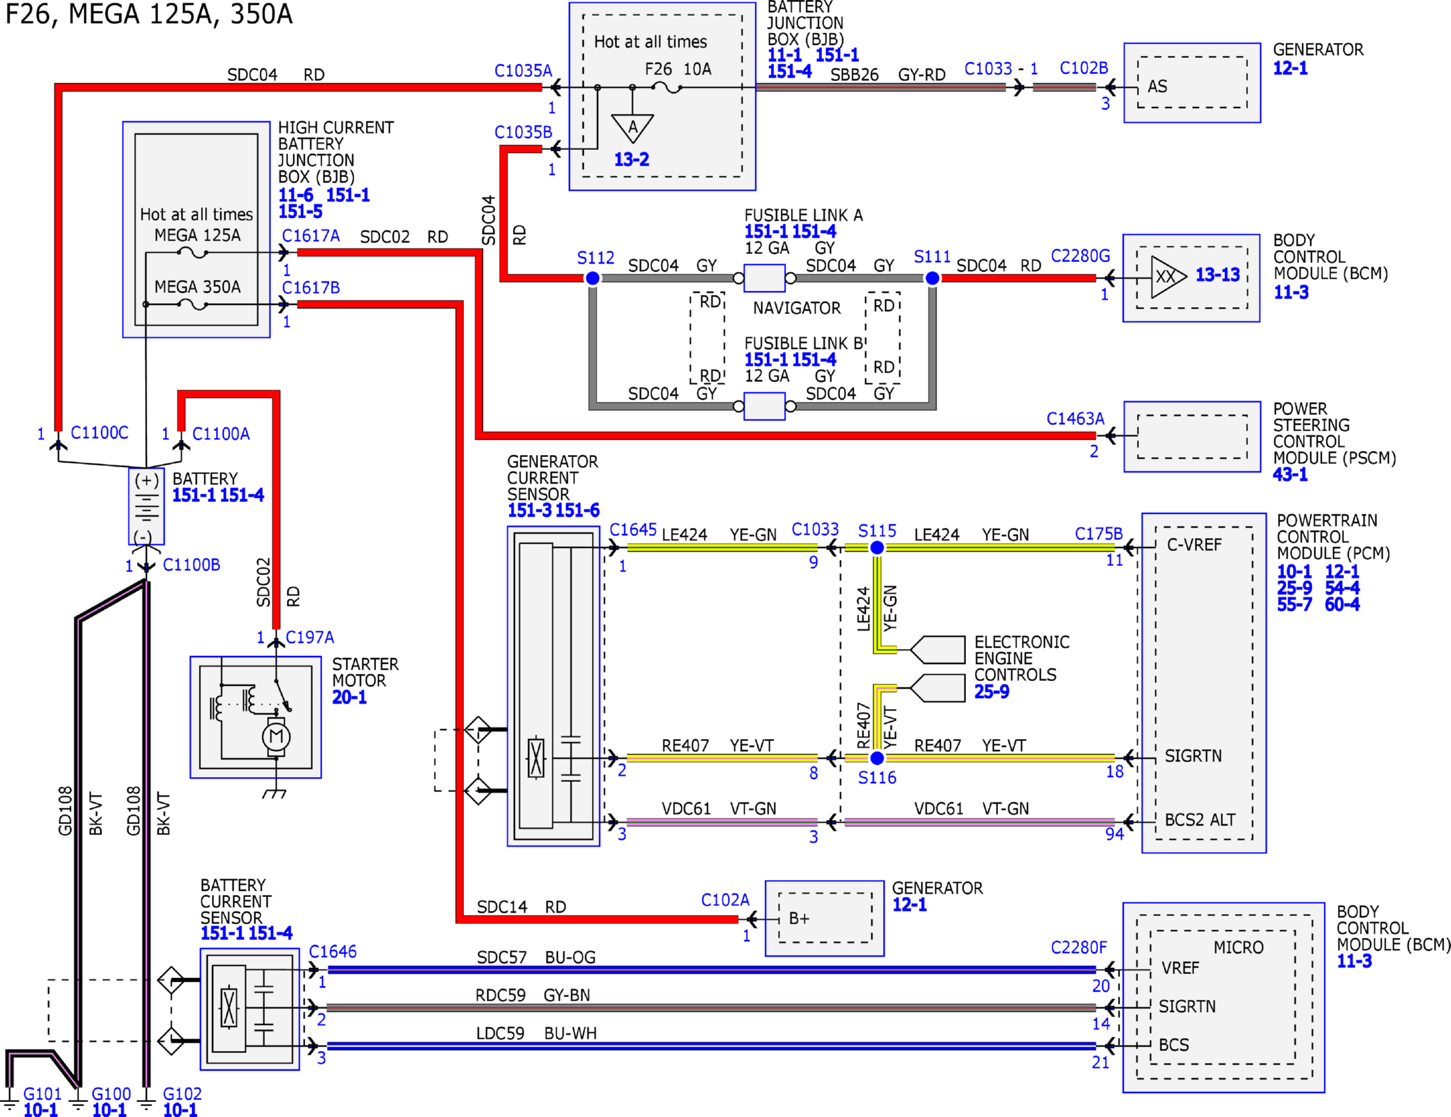Screen dimensions: 1451x1117
Task: Open Starter Motor page link 20-1
Action: click(349, 697)
